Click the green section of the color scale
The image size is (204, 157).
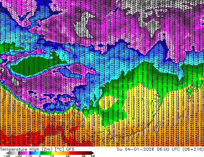click(46, 153)
